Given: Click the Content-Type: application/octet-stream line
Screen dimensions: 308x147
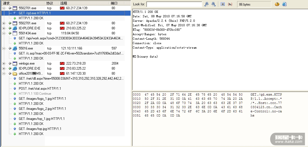Looking at the screenshot, I should (x=165, y=48).
